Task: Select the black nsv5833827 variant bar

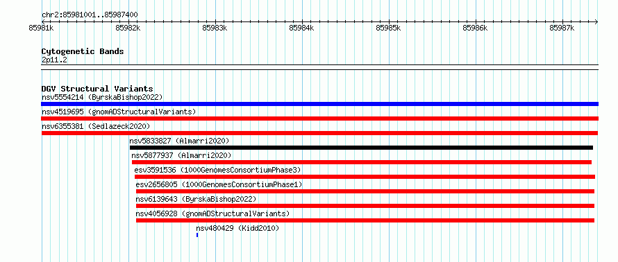Action: click(361, 148)
